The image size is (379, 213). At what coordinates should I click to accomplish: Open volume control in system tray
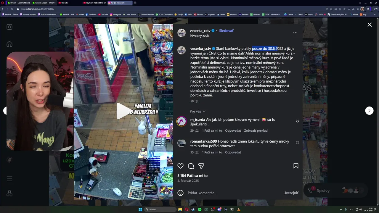tap(360, 209)
